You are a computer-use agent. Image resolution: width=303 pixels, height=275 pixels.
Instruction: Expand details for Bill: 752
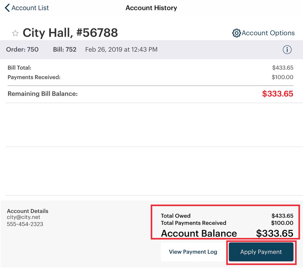(x=65, y=49)
